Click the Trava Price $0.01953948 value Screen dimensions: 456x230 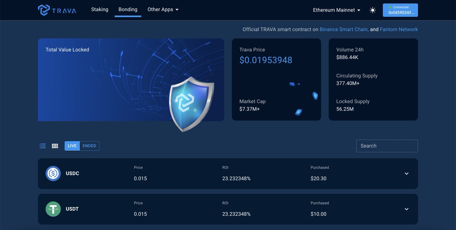(266, 60)
